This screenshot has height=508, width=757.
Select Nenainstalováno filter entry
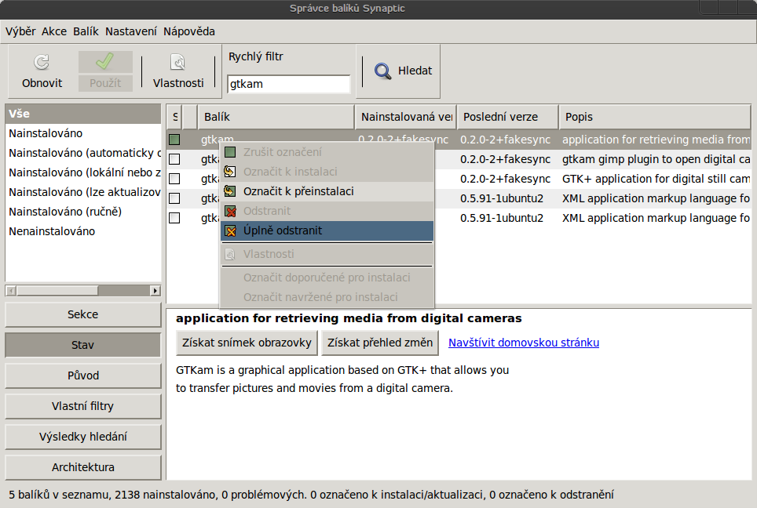[x=83, y=231]
